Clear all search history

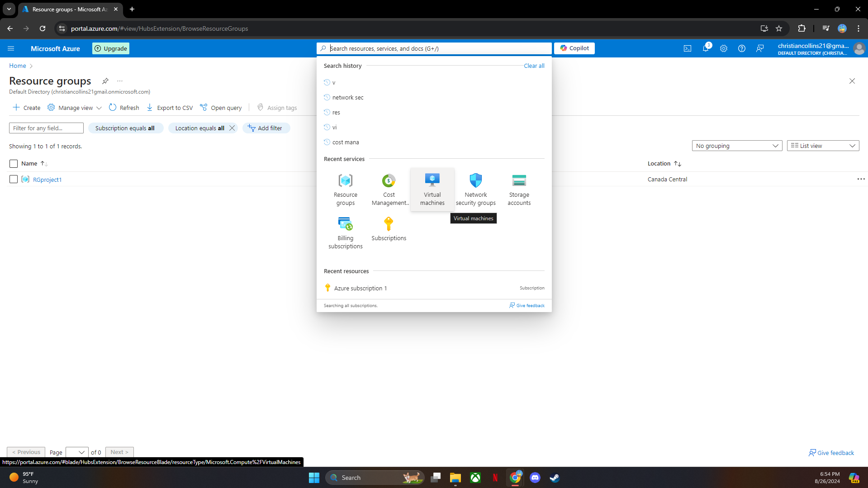click(x=534, y=66)
